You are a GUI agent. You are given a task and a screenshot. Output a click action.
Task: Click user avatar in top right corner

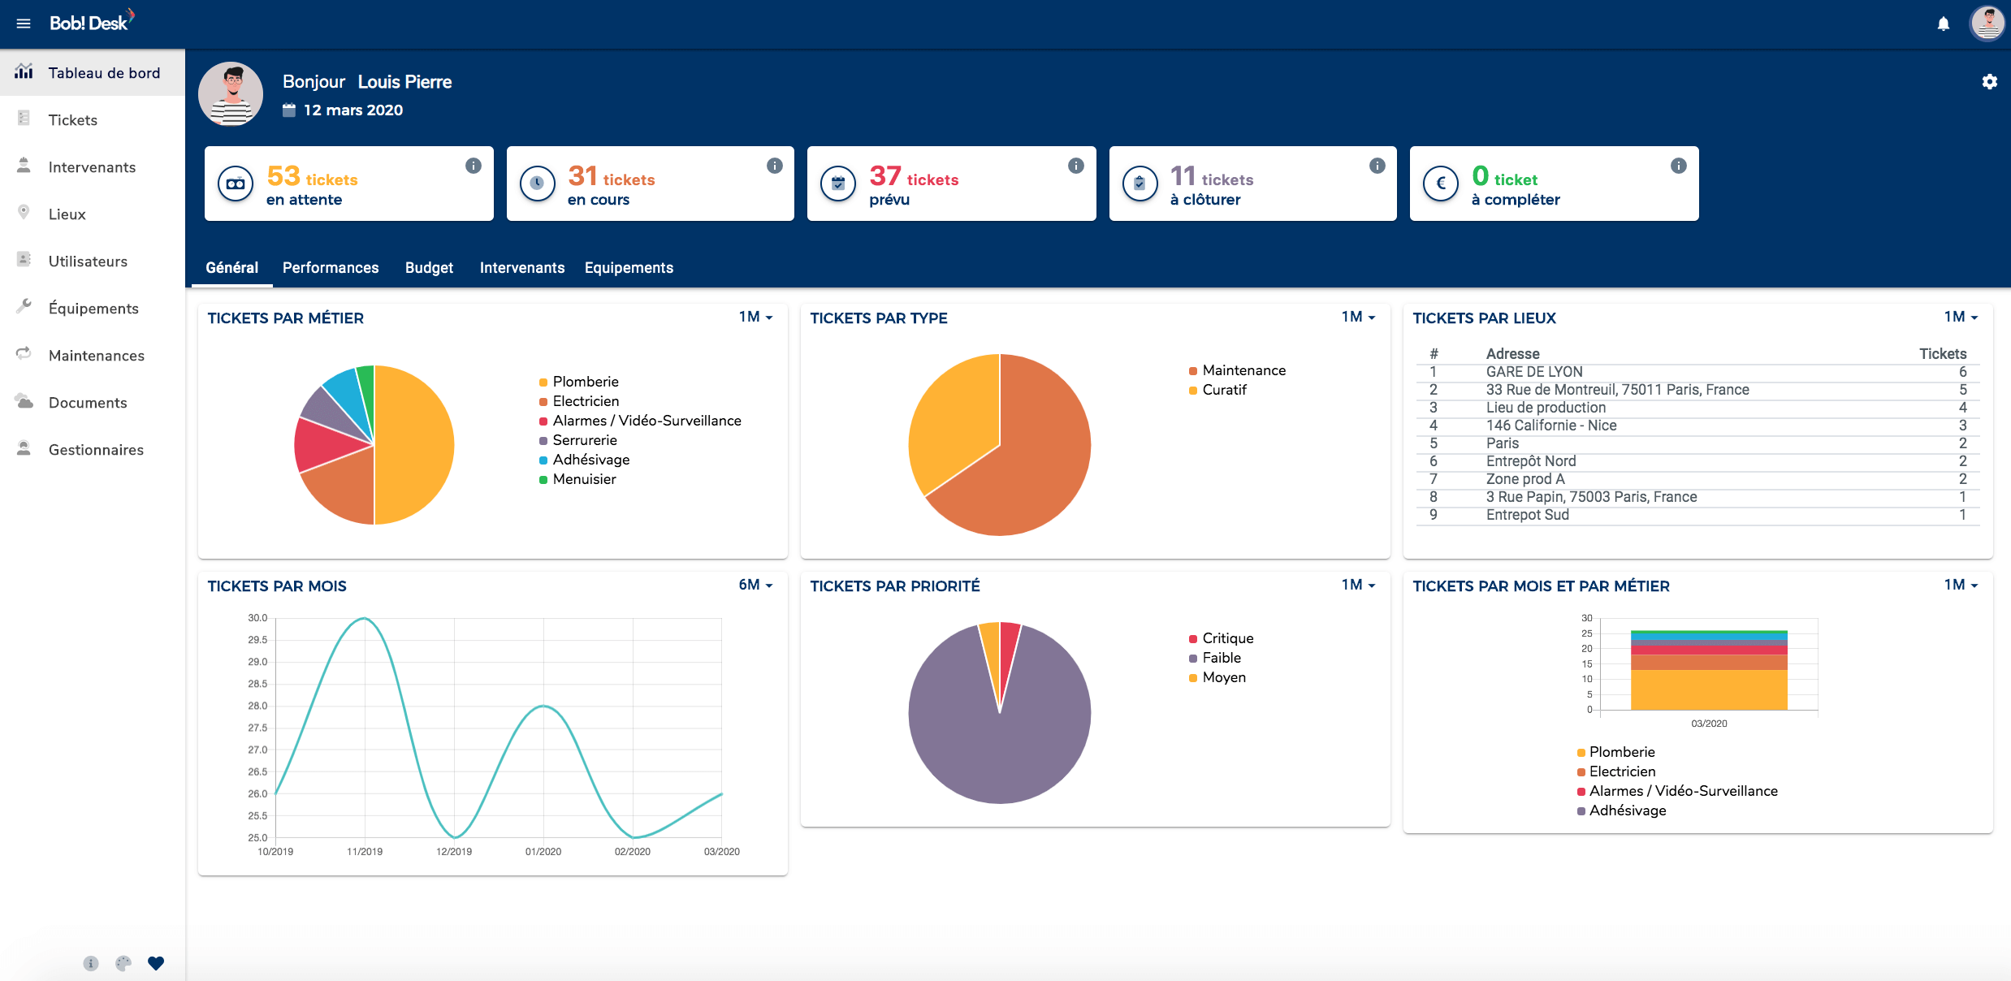(x=1987, y=24)
